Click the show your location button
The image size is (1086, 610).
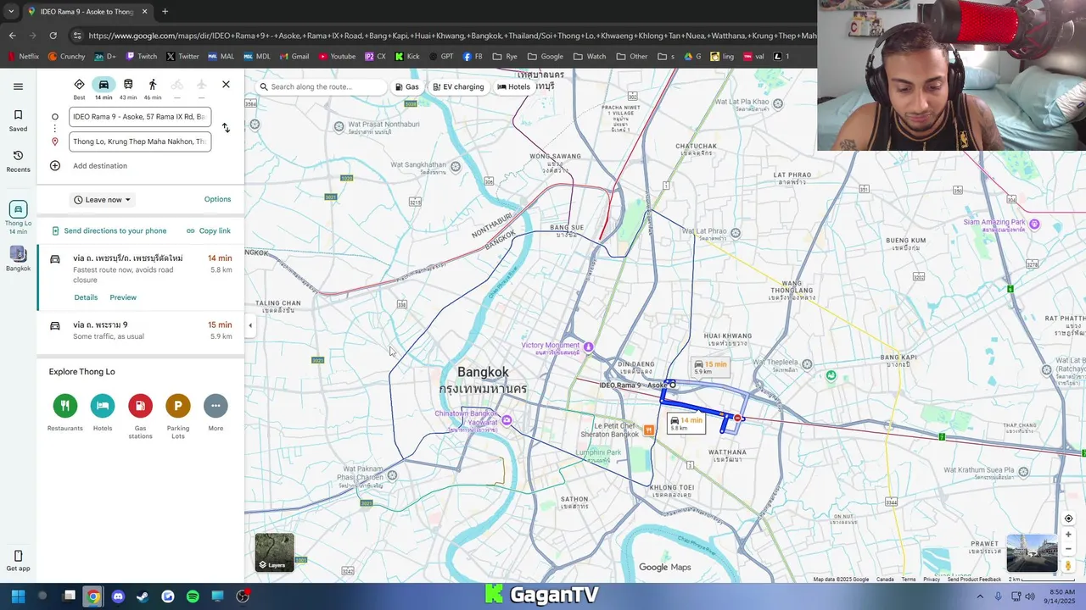pos(1068,518)
